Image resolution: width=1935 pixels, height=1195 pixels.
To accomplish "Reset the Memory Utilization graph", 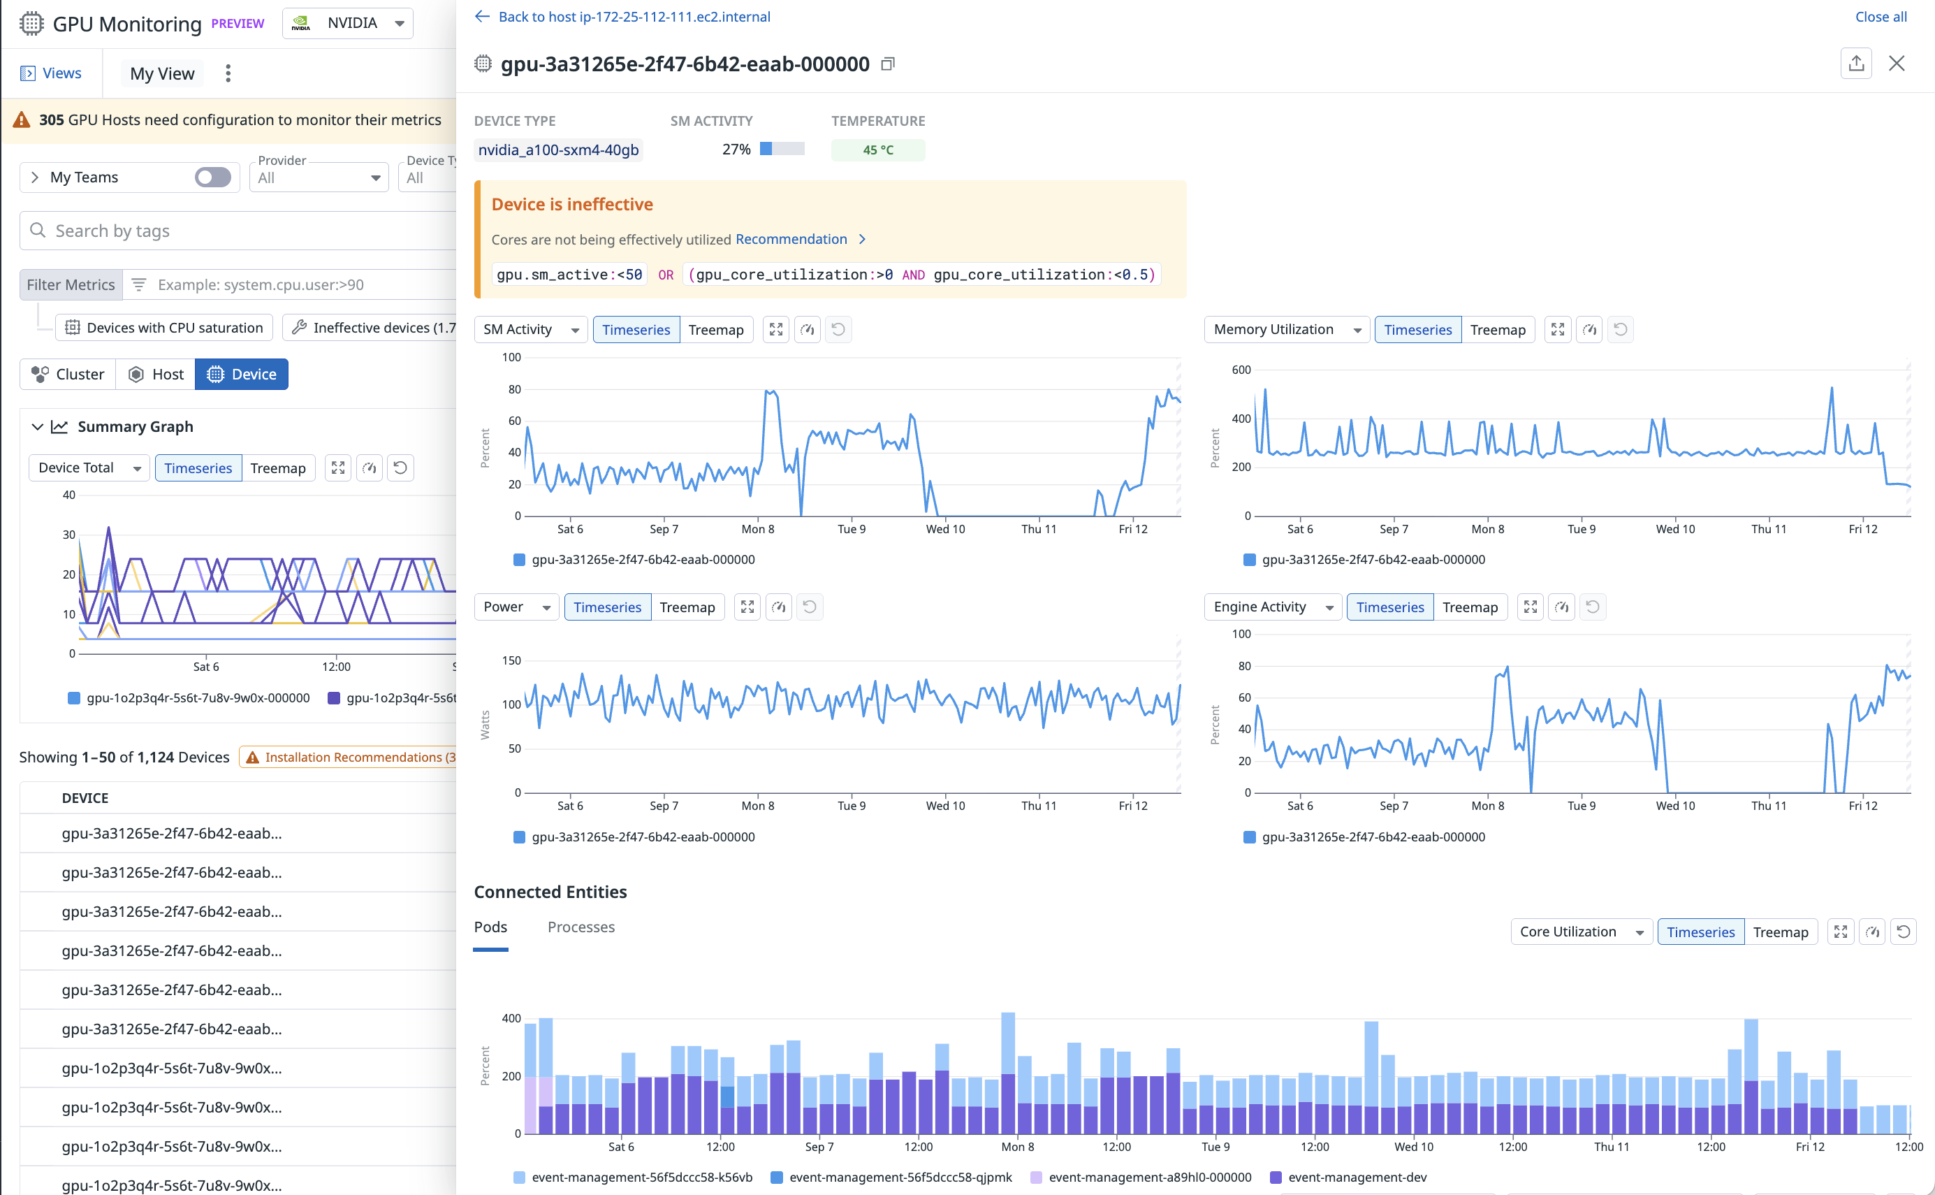I will (1620, 330).
